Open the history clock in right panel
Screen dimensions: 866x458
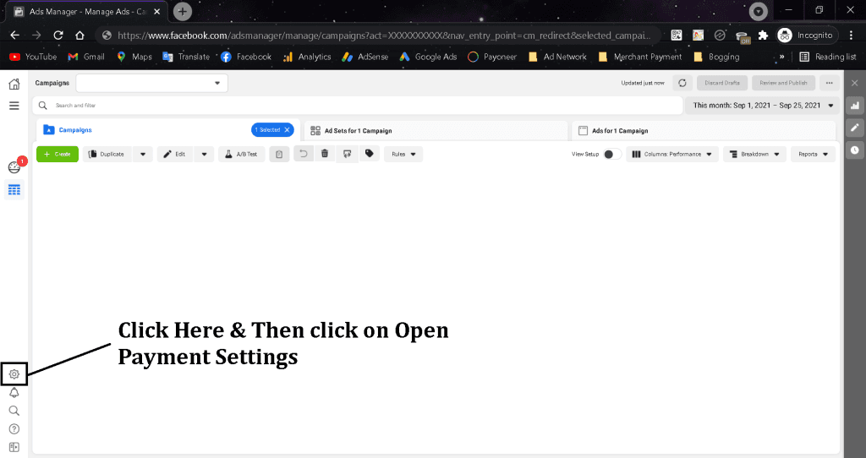[854, 150]
